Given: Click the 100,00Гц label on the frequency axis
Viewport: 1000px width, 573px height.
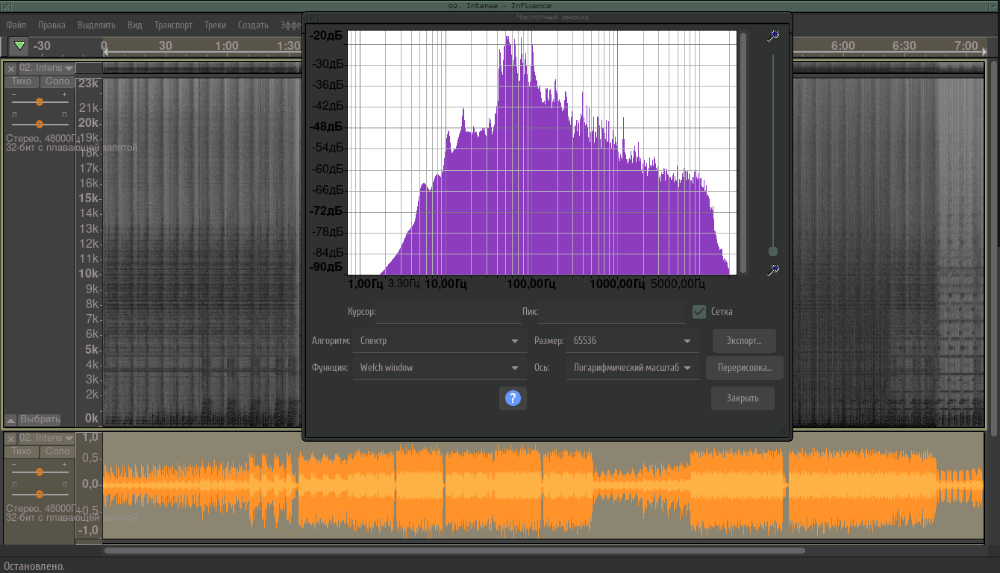Looking at the screenshot, I should 531,284.
